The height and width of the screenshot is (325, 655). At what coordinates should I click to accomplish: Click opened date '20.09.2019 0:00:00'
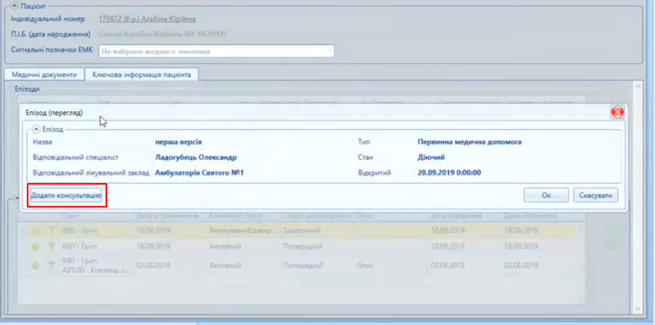[x=450, y=173]
